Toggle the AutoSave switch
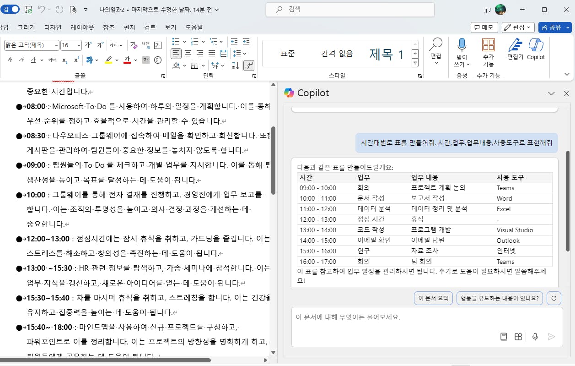 click(10, 9)
